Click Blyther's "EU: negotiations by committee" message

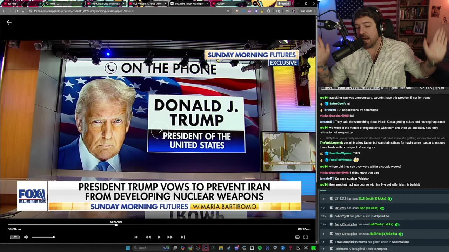coord(349,110)
